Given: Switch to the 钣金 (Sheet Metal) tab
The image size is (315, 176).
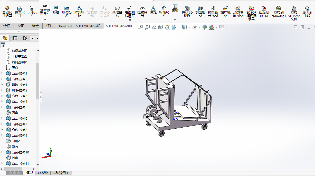Looking at the screenshot, I should 35,26.
